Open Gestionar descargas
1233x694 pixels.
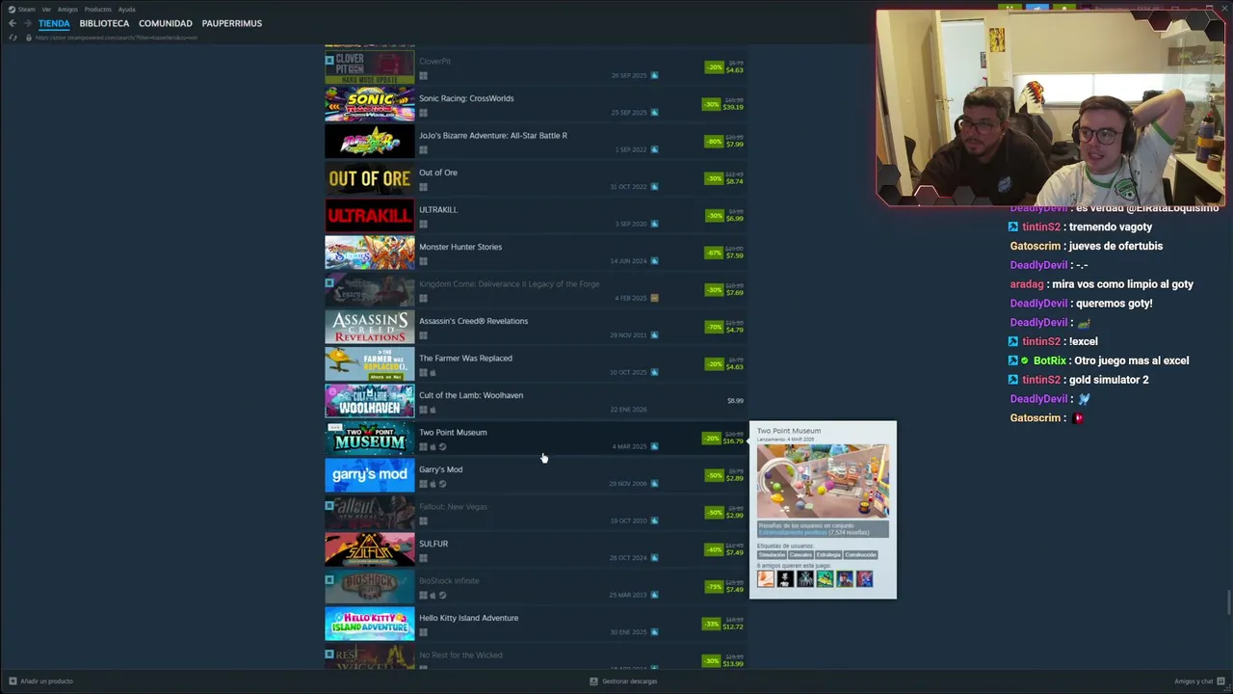(623, 681)
